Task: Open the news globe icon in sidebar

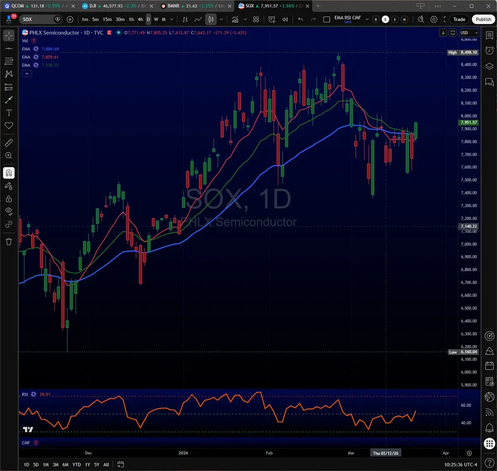Action: pos(489,397)
